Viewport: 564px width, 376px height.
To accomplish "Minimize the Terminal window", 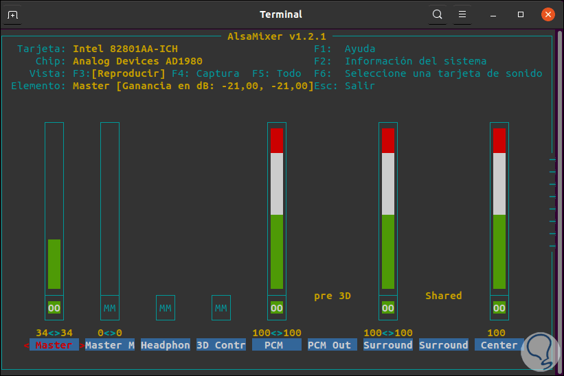I will 493,15.
